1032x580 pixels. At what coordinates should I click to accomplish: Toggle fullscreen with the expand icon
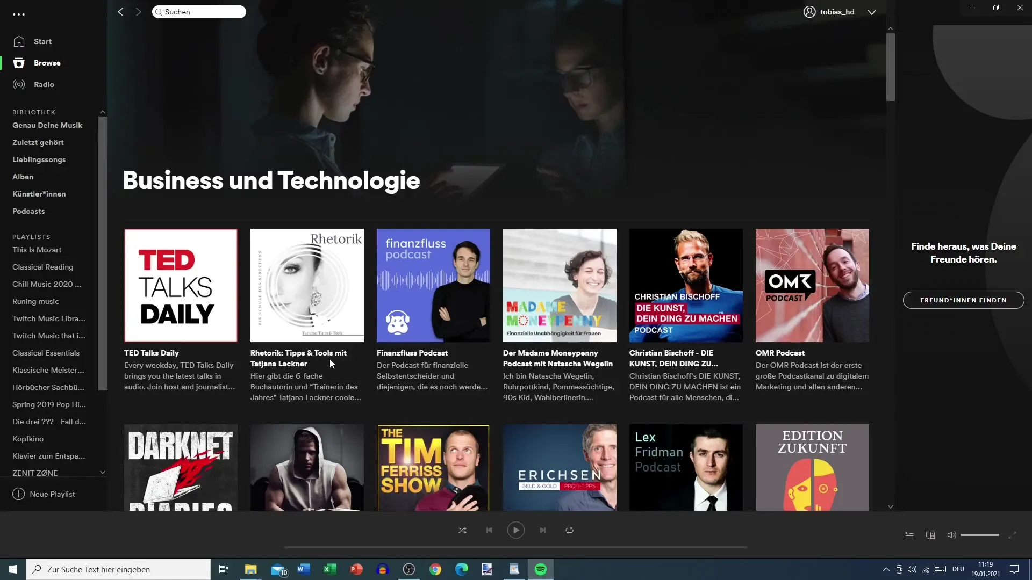click(1012, 535)
